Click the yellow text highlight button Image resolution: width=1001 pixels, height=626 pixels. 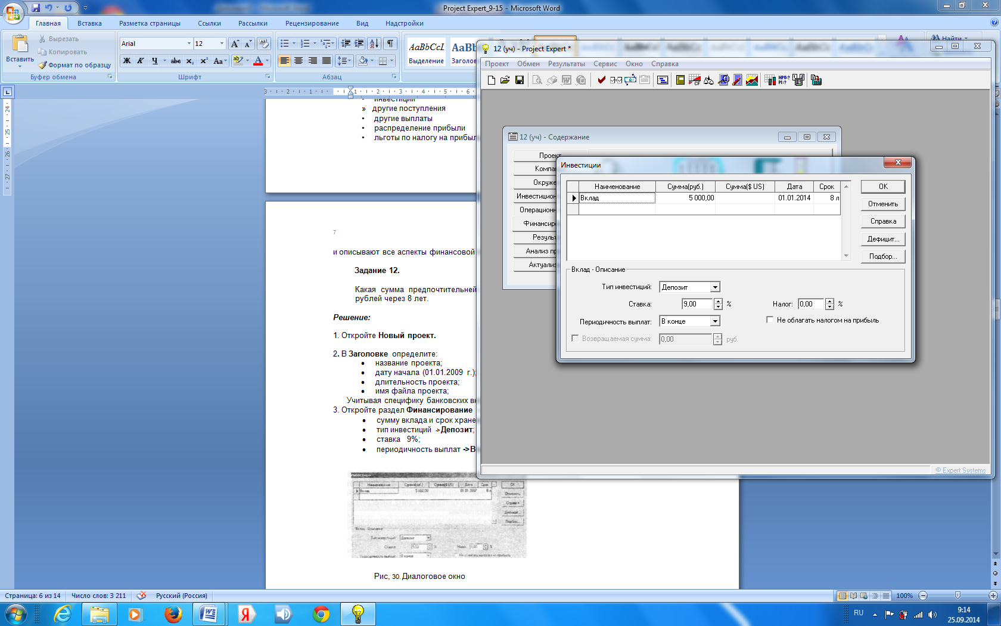(238, 61)
